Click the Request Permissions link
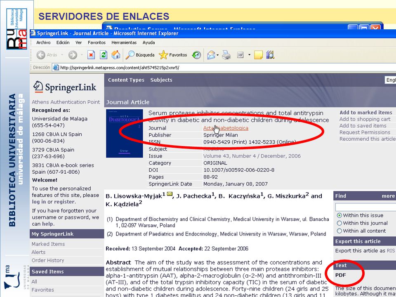396x297 pixels. pos(365,132)
